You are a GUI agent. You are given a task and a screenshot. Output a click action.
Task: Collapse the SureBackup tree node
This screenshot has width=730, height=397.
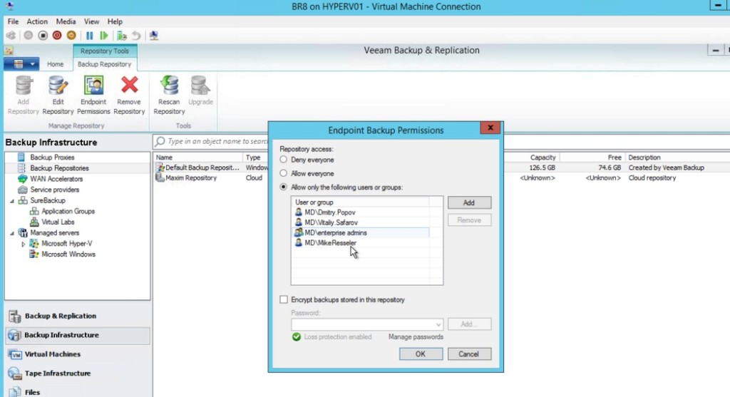12,201
